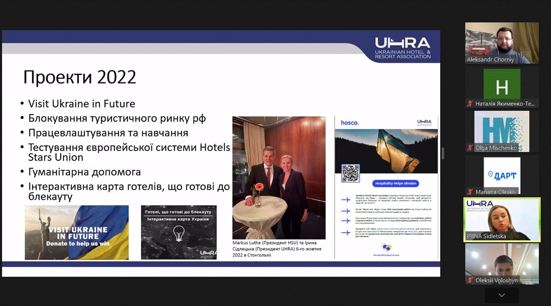The width and height of the screenshot is (551, 306).
Task: Click the interactive blackout hotels map image
Action: [x=179, y=232]
